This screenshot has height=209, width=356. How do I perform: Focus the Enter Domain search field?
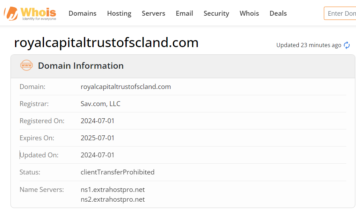pos(340,13)
